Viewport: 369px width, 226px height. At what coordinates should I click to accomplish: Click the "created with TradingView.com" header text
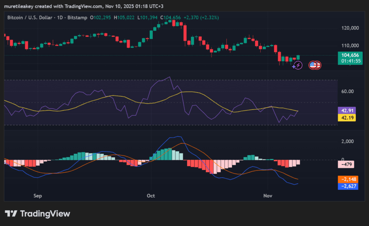click(x=69, y=6)
